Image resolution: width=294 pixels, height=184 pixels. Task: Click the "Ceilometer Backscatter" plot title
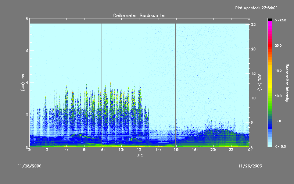(140, 15)
